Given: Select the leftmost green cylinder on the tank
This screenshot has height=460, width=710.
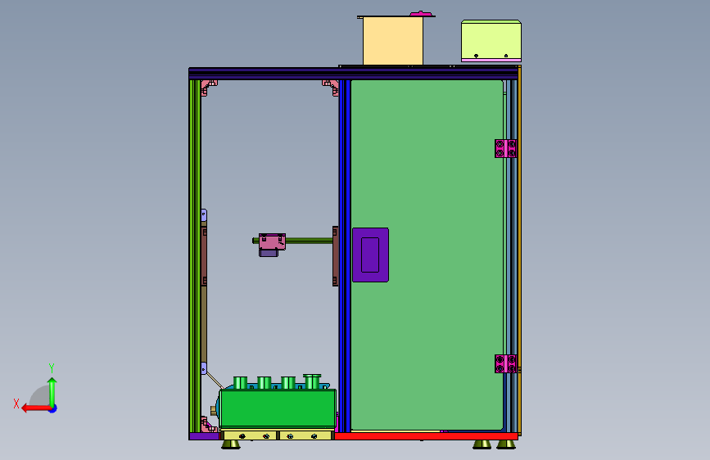Looking at the screenshot, I should (240, 382).
